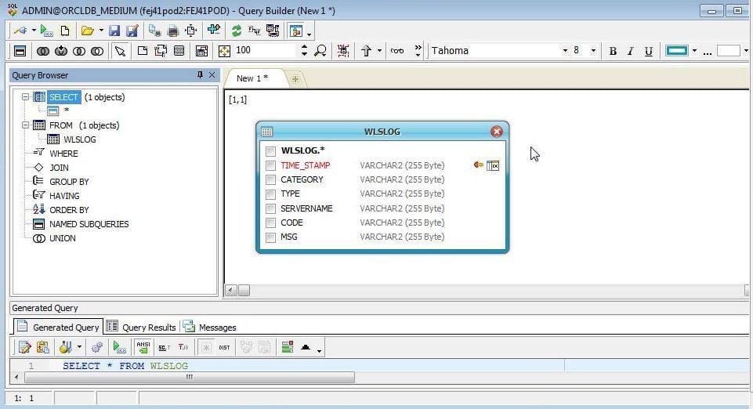Click the zoom value 100 field
The image size is (753, 409).
click(x=265, y=50)
